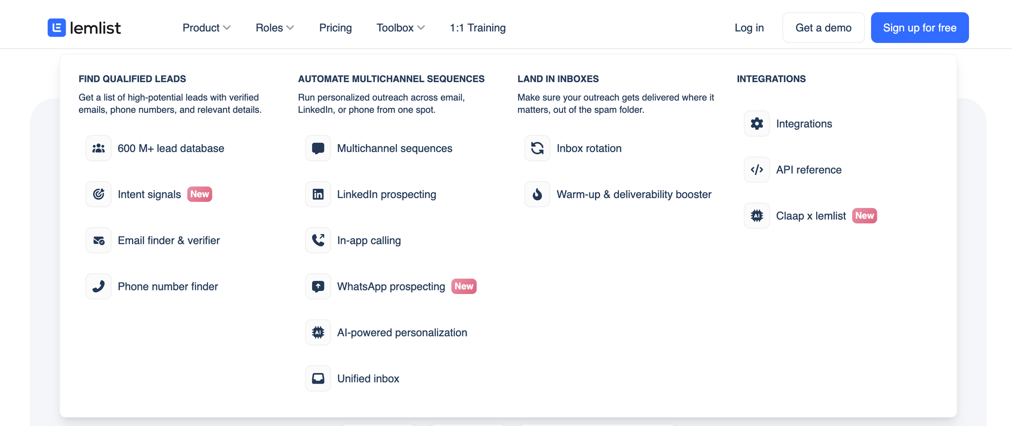Image resolution: width=1012 pixels, height=426 pixels.
Task: Click the Unified inbox tray icon
Action: [318, 378]
